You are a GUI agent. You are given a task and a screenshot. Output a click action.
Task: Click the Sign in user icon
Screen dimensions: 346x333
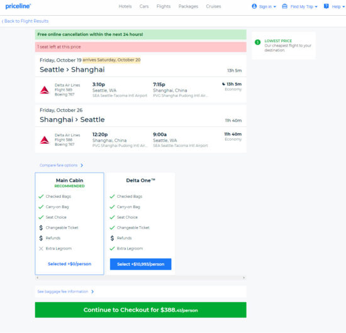[x=254, y=6]
